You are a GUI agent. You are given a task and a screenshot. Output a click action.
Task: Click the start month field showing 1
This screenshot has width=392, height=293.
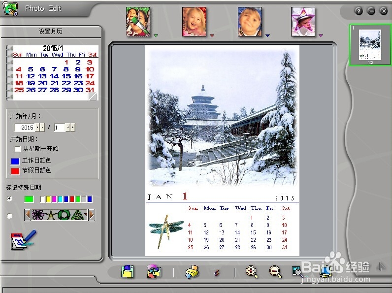(x=60, y=128)
